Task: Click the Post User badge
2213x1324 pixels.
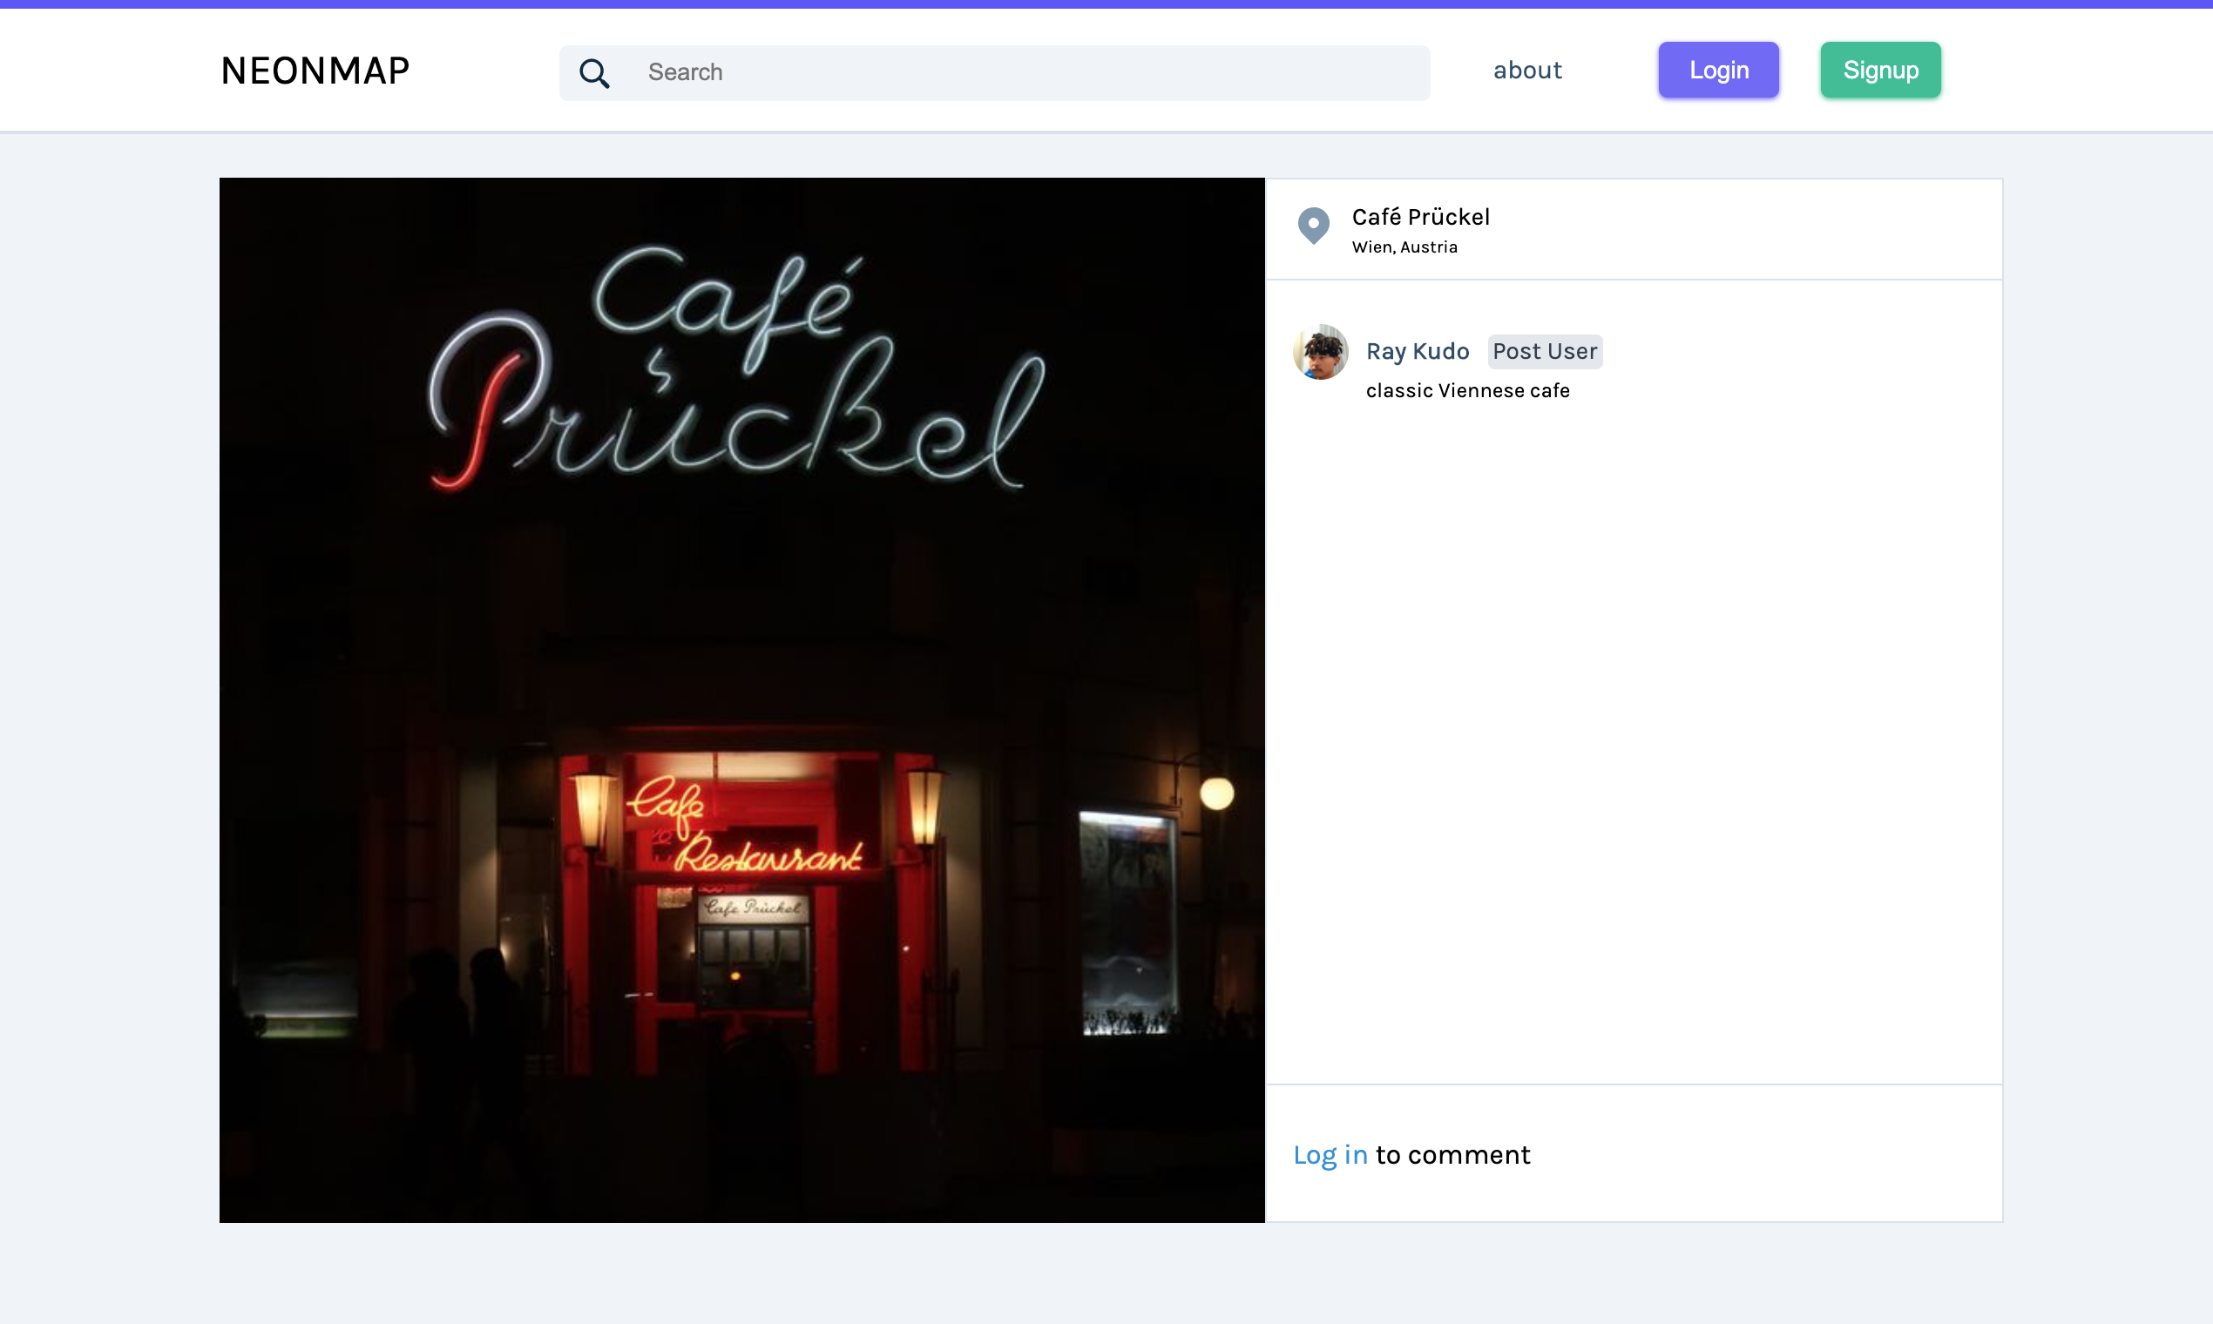Action: pyautogui.click(x=1543, y=352)
